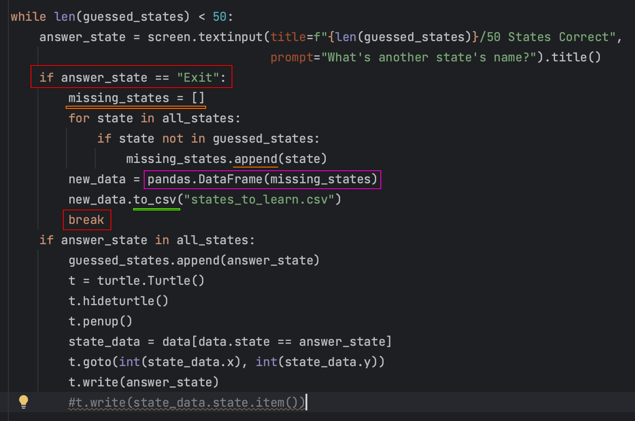Click 't = turtle.Turtle()' line
635x421 pixels.
coord(136,281)
